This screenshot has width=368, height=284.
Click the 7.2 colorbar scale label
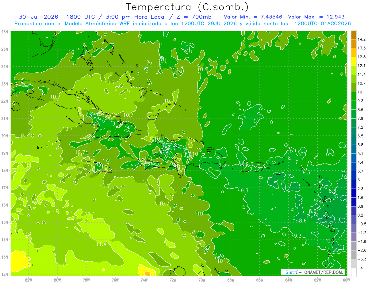click(x=361, y=127)
